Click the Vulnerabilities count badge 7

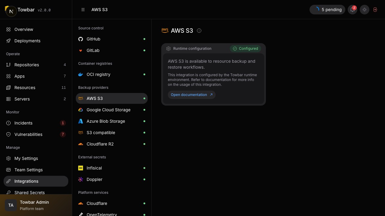coord(63,134)
